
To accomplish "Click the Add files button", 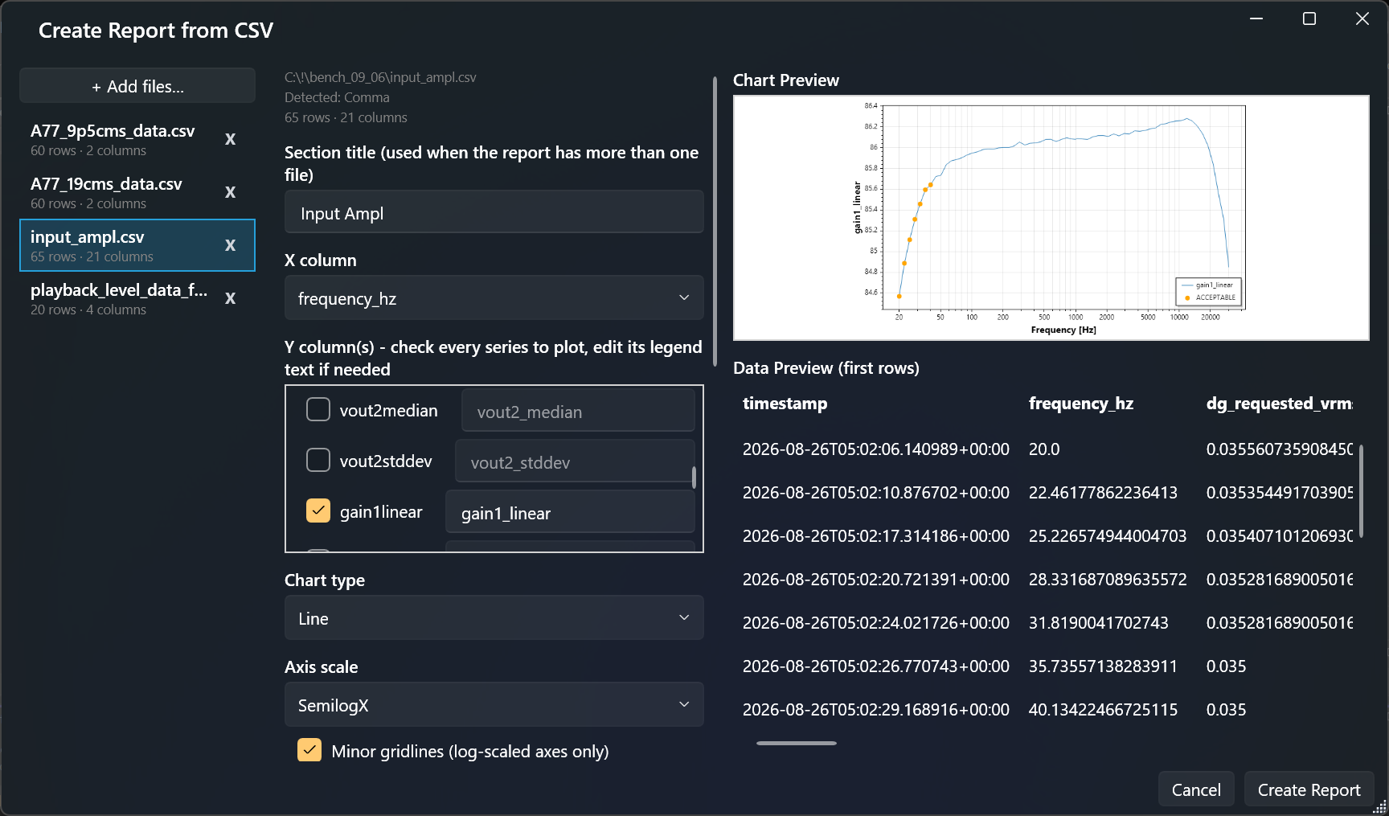I will click(x=137, y=86).
